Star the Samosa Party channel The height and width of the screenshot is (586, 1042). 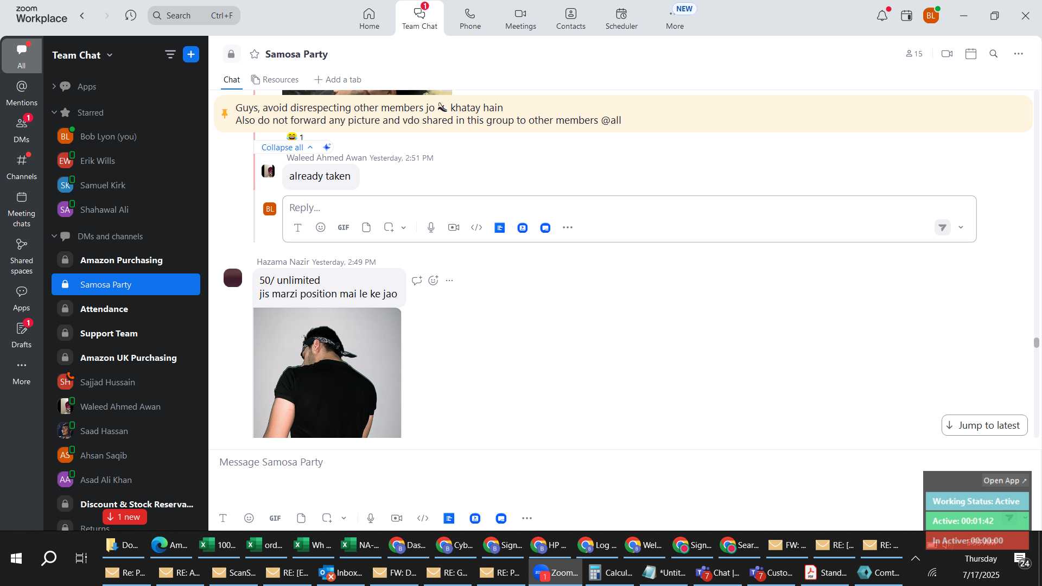[x=254, y=54]
